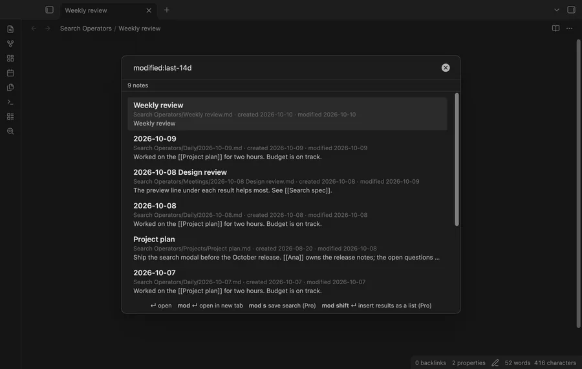The image size is (582, 369).
Task: Toggle reading view book icon
Action: coord(555,28)
